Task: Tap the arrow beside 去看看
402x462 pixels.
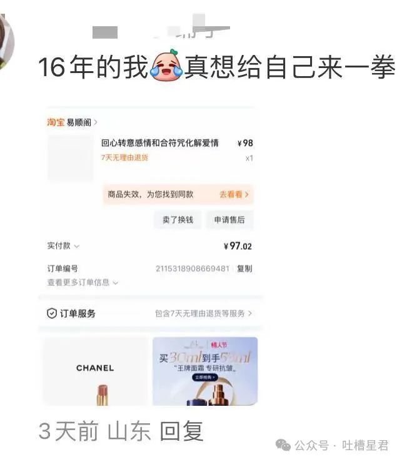Action: (247, 194)
